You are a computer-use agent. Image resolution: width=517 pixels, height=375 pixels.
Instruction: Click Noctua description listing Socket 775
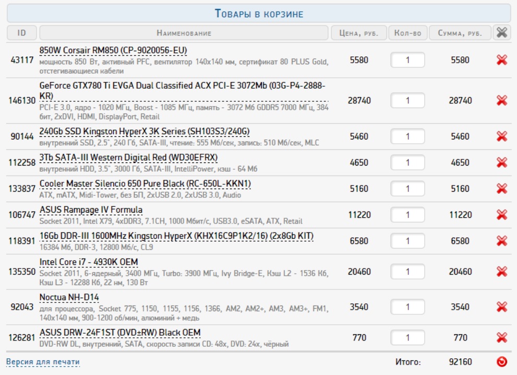click(184, 313)
